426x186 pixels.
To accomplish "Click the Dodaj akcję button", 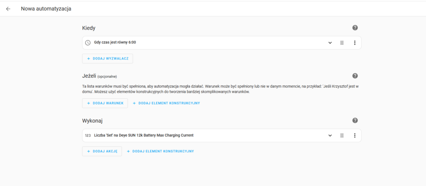I will click(x=102, y=151).
